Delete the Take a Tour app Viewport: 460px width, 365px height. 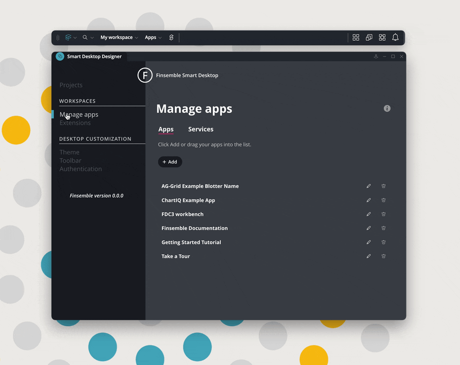[383, 256]
